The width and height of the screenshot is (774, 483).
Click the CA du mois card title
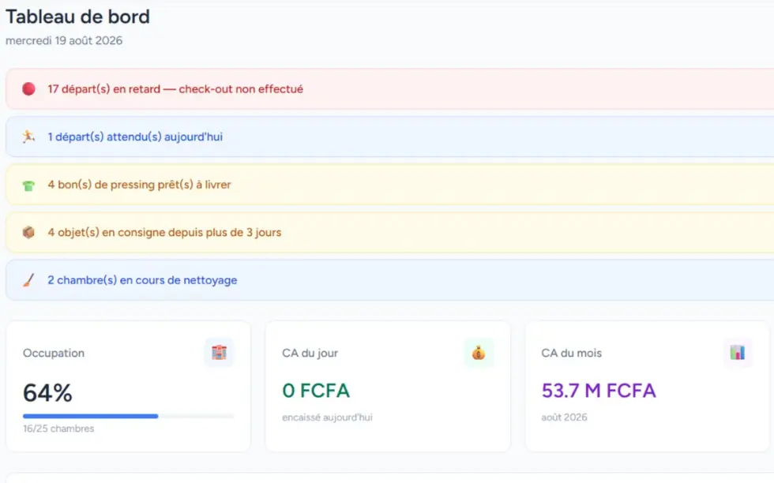(x=572, y=354)
